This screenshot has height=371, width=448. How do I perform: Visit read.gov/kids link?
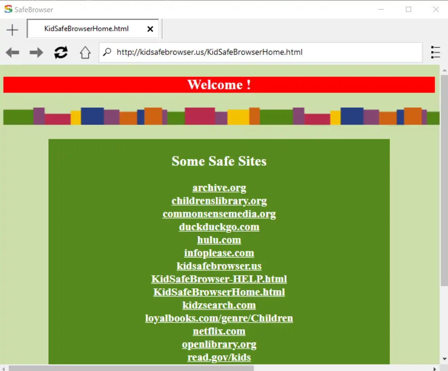pos(219,357)
